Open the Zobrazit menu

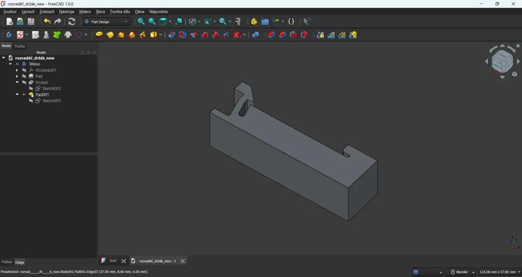46,12
